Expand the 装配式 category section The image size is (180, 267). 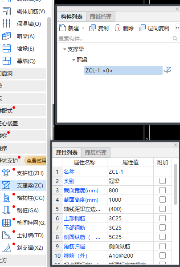[x=23, y=111]
